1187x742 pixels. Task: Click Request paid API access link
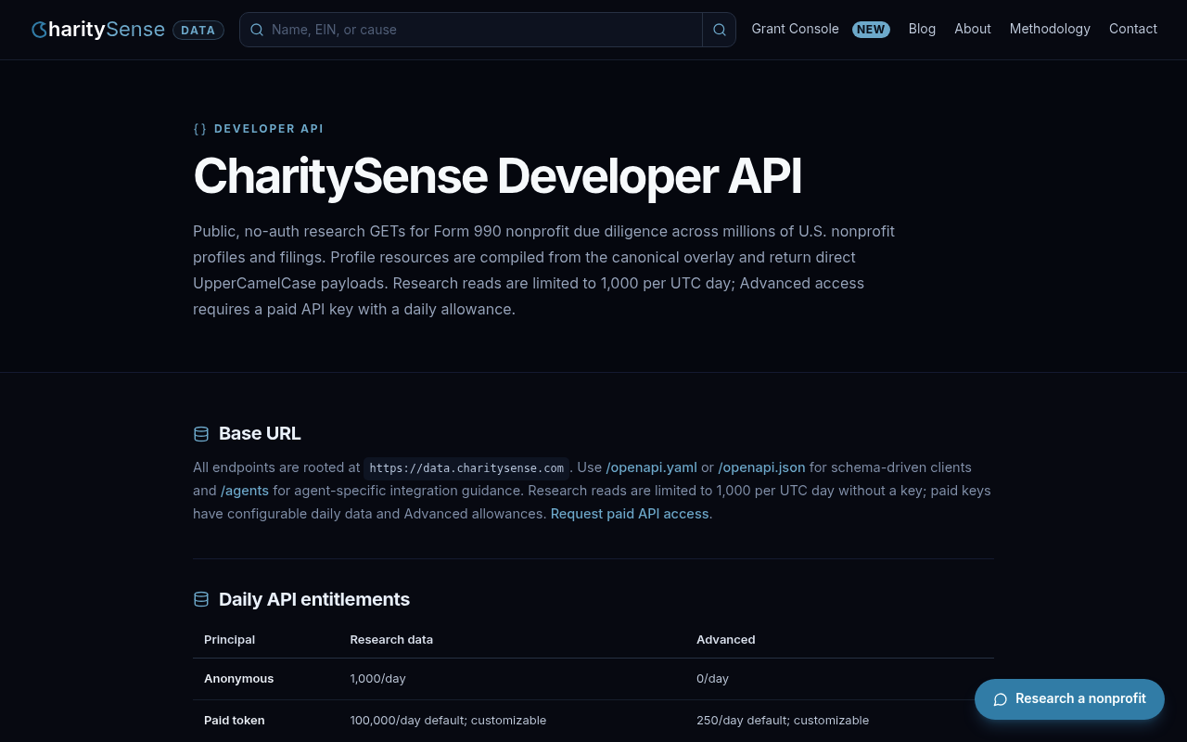click(x=630, y=514)
